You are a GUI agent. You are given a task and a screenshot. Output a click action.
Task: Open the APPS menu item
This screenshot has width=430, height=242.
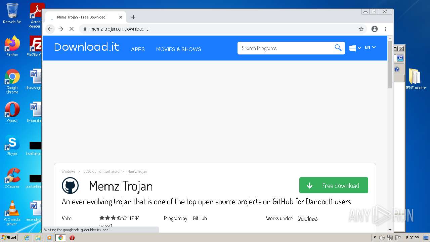pyautogui.click(x=138, y=49)
